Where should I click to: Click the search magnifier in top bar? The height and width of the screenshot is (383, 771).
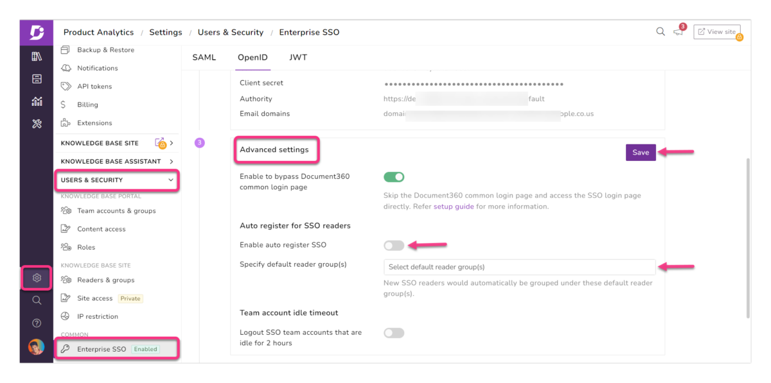[660, 31]
